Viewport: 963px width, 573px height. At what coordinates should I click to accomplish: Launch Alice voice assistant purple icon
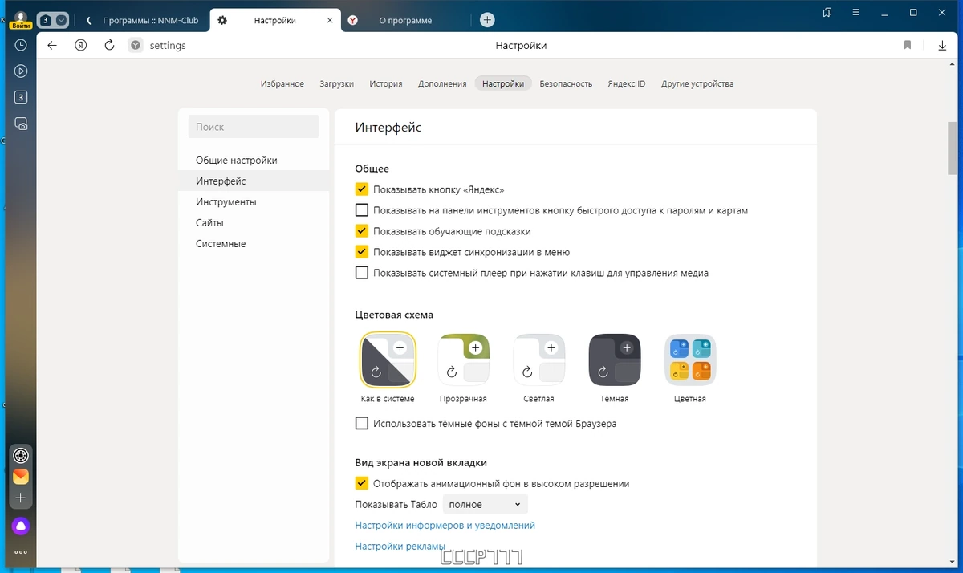pos(21,526)
